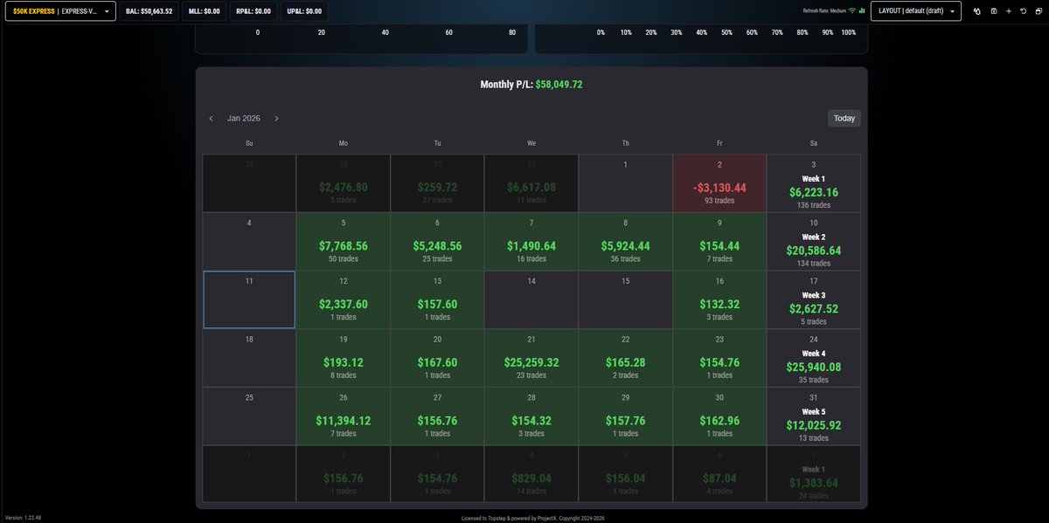Click the unlink icon in the top toolbar

[977, 10]
